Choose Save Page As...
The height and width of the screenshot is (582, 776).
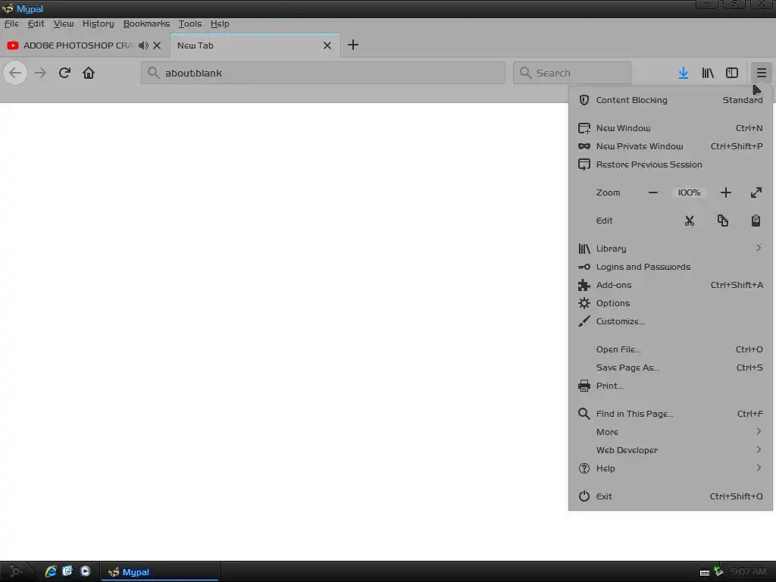coord(671,368)
